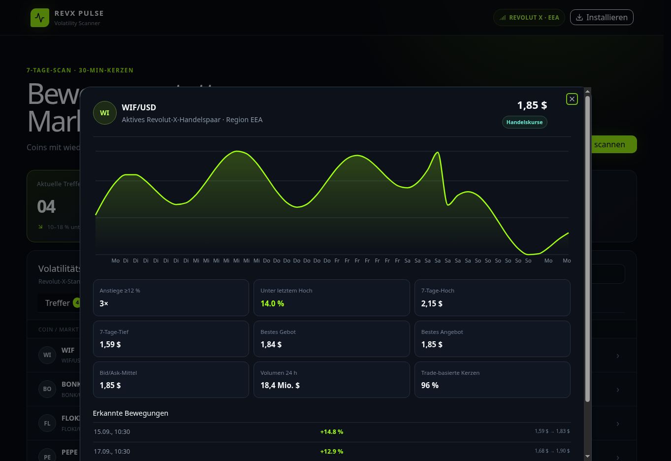Click the Bid/Ask-Mittel card

pos(171,380)
